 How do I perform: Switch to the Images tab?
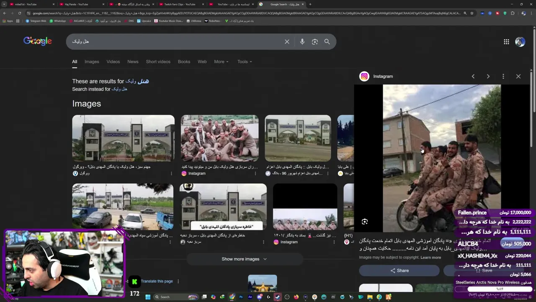pyautogui.click(x=92, y=62)
